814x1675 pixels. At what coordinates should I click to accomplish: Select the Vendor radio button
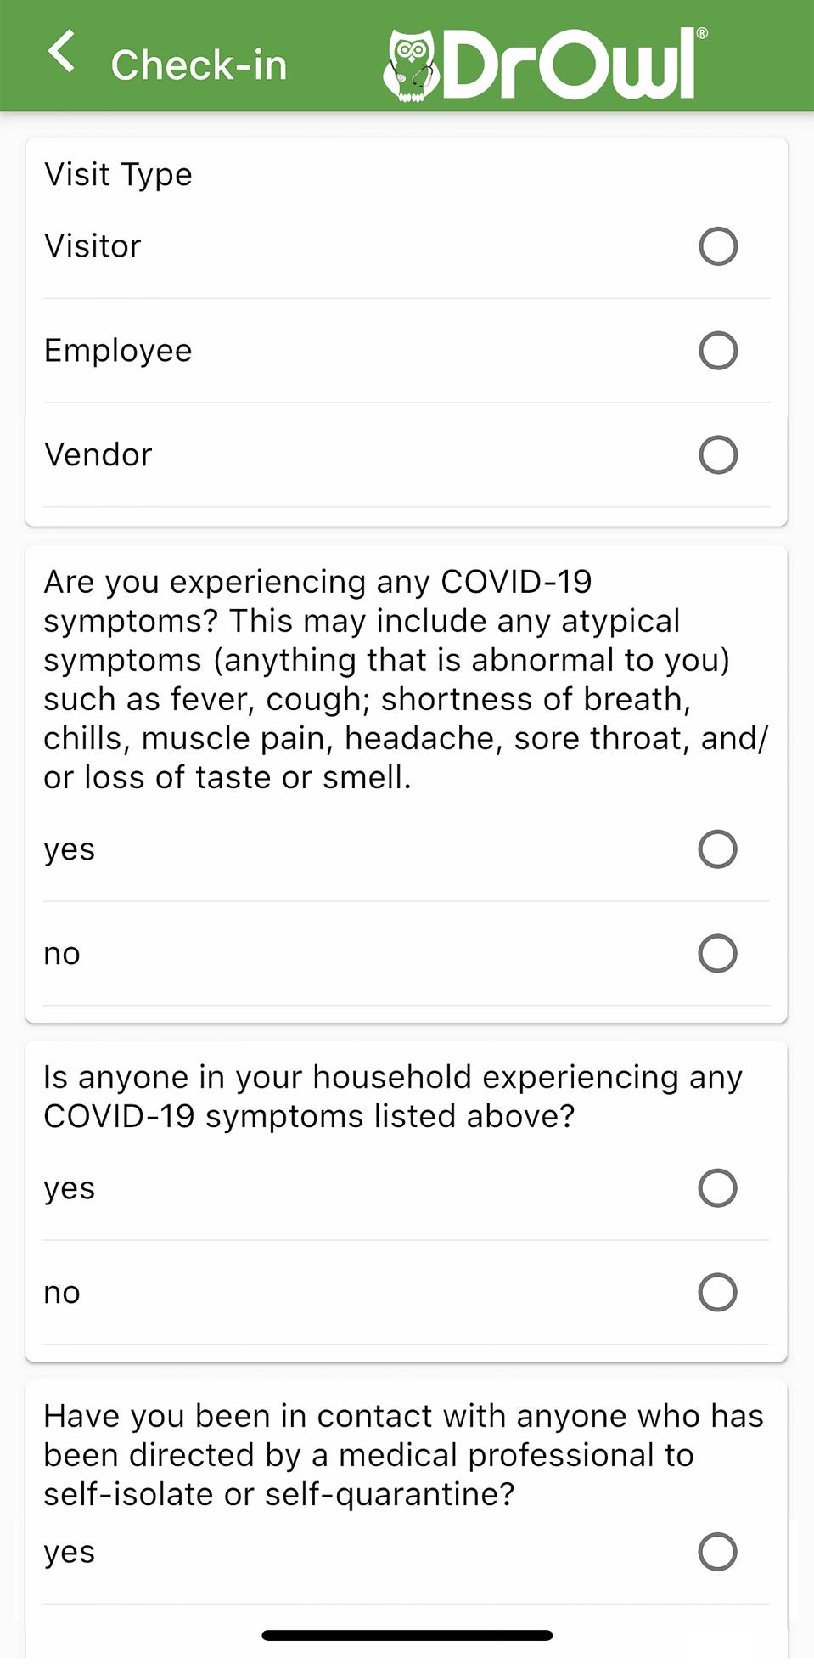pos(718,455)
